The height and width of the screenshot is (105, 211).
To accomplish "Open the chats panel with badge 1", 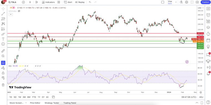I will 208,54.
